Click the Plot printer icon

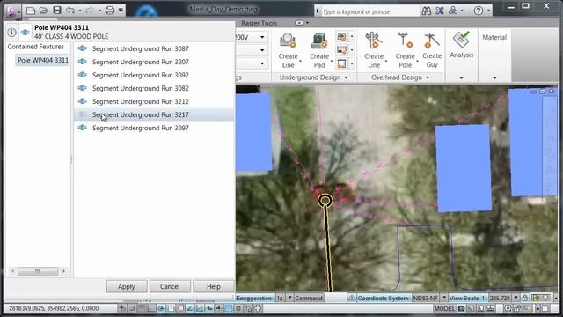click(109, 11)
